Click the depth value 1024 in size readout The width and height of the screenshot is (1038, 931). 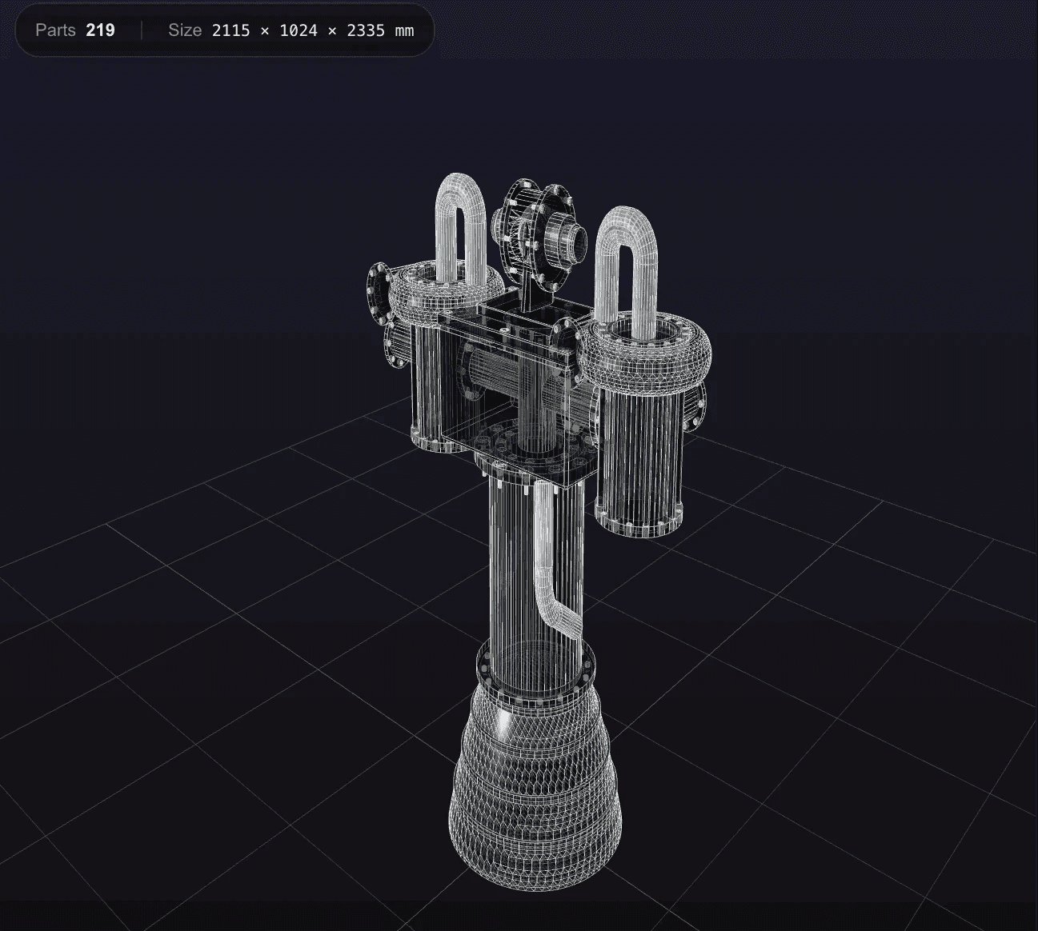pyautogui.click(x=297, y=30)
